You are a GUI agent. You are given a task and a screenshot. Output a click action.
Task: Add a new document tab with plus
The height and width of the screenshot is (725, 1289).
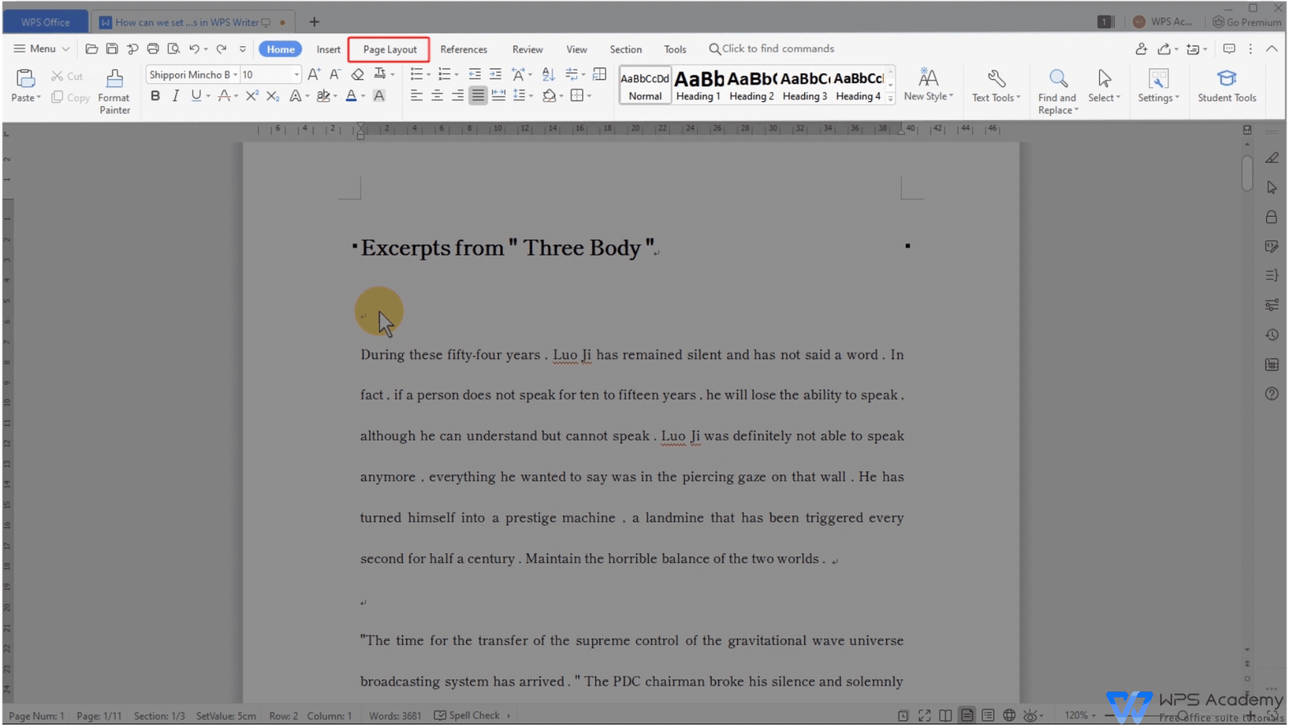[x=314, y=22]
